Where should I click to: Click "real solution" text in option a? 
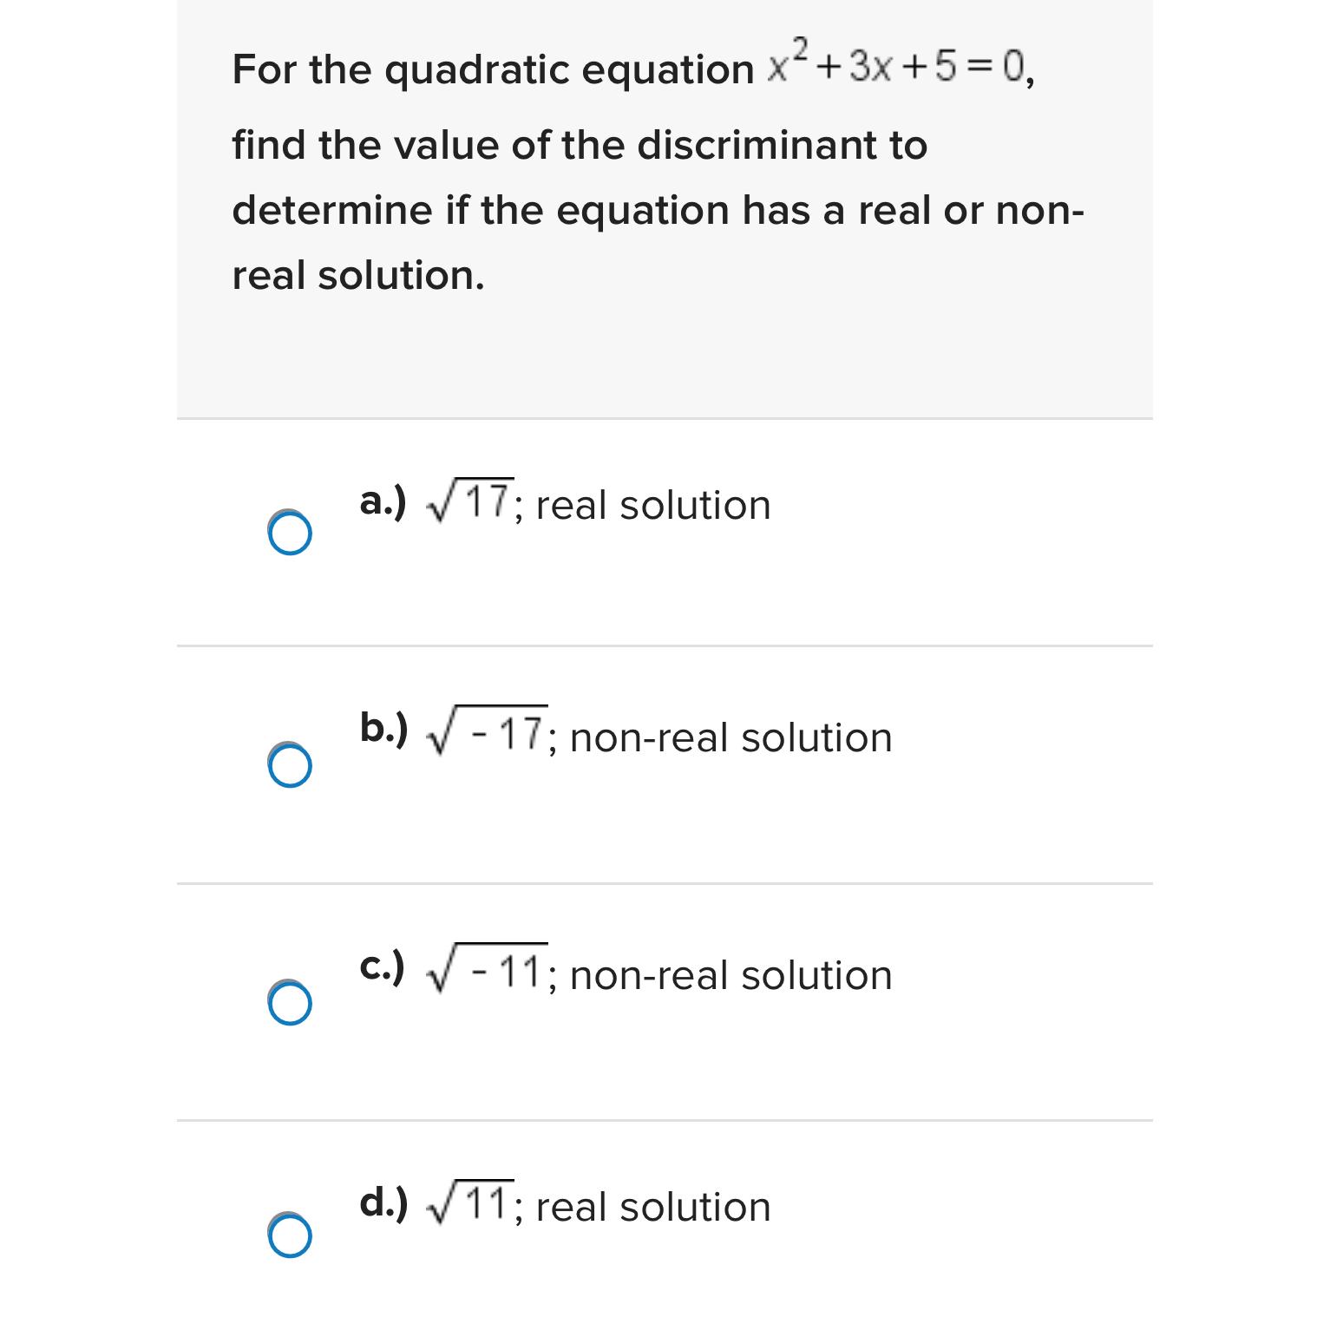(x=653, y=505)
